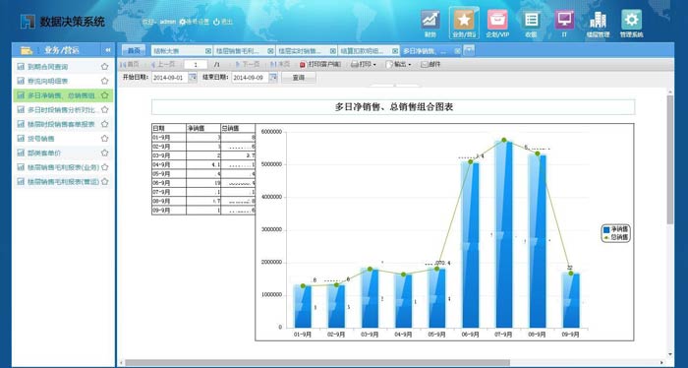Screen dimensions: 688x368
Task: Click the query button beside the dates
Action: point(299,78)
